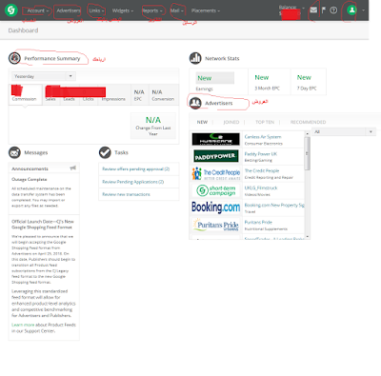Open the Paddy Power UK advertiser link

point(261,154)
